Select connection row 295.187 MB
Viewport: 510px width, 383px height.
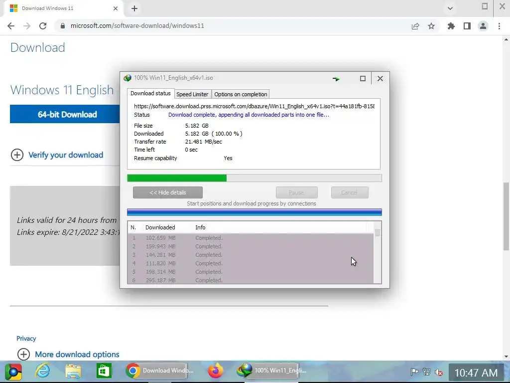(251, 280)
